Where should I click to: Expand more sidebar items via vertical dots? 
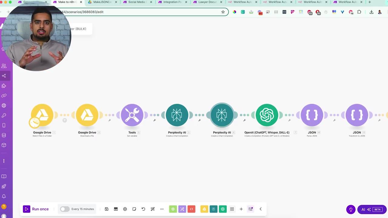click(x=4, y=161)
